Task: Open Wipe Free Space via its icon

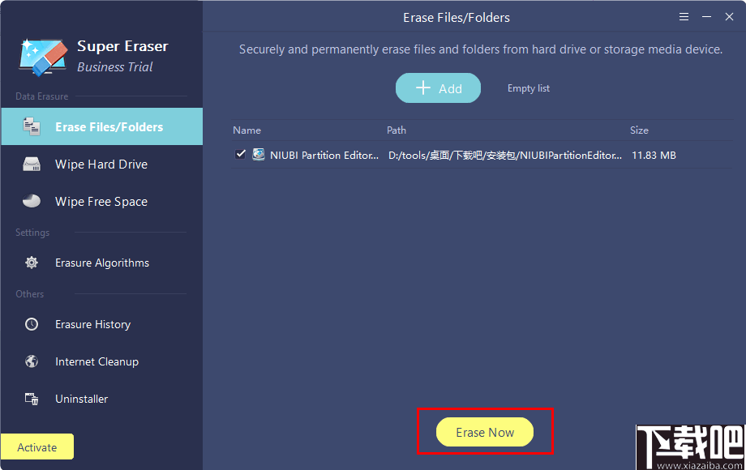Action: coord(30,201)
